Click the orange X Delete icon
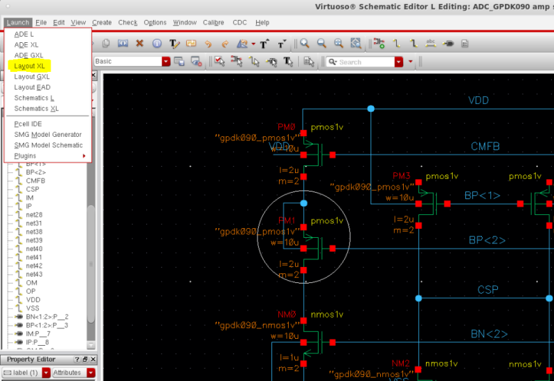Viewport: 554px width, 381px height. coord(140,44)
